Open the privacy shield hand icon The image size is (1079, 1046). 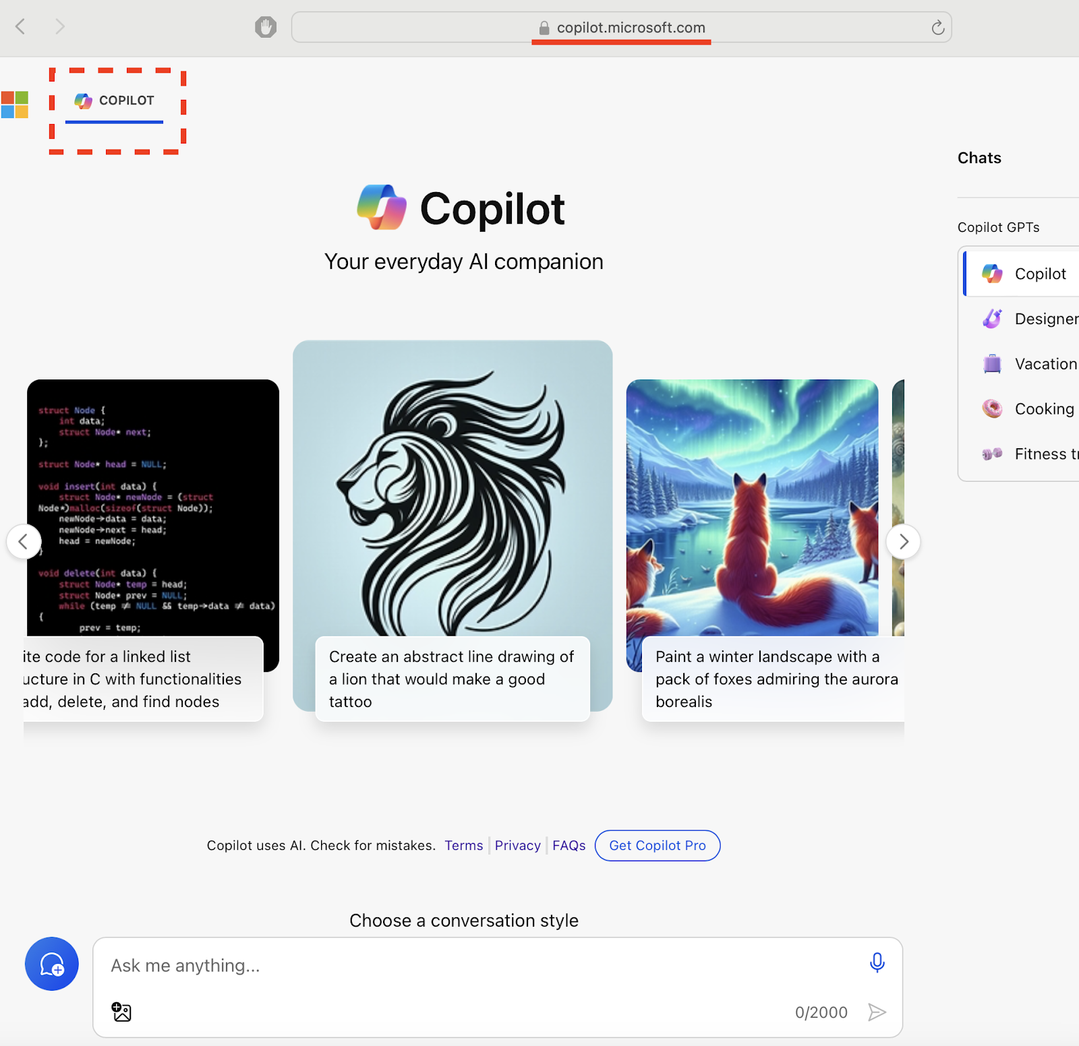pos(266,27)
